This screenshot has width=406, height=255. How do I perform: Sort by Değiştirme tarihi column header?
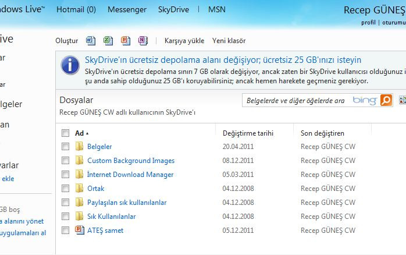248,133
